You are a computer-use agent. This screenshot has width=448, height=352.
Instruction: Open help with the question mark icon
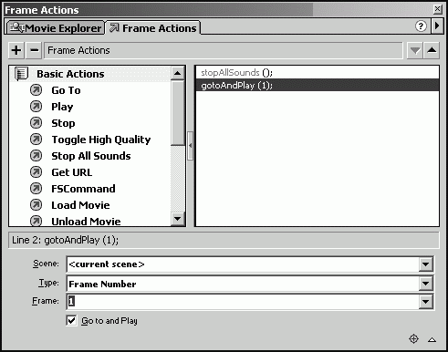pos(421,26)
